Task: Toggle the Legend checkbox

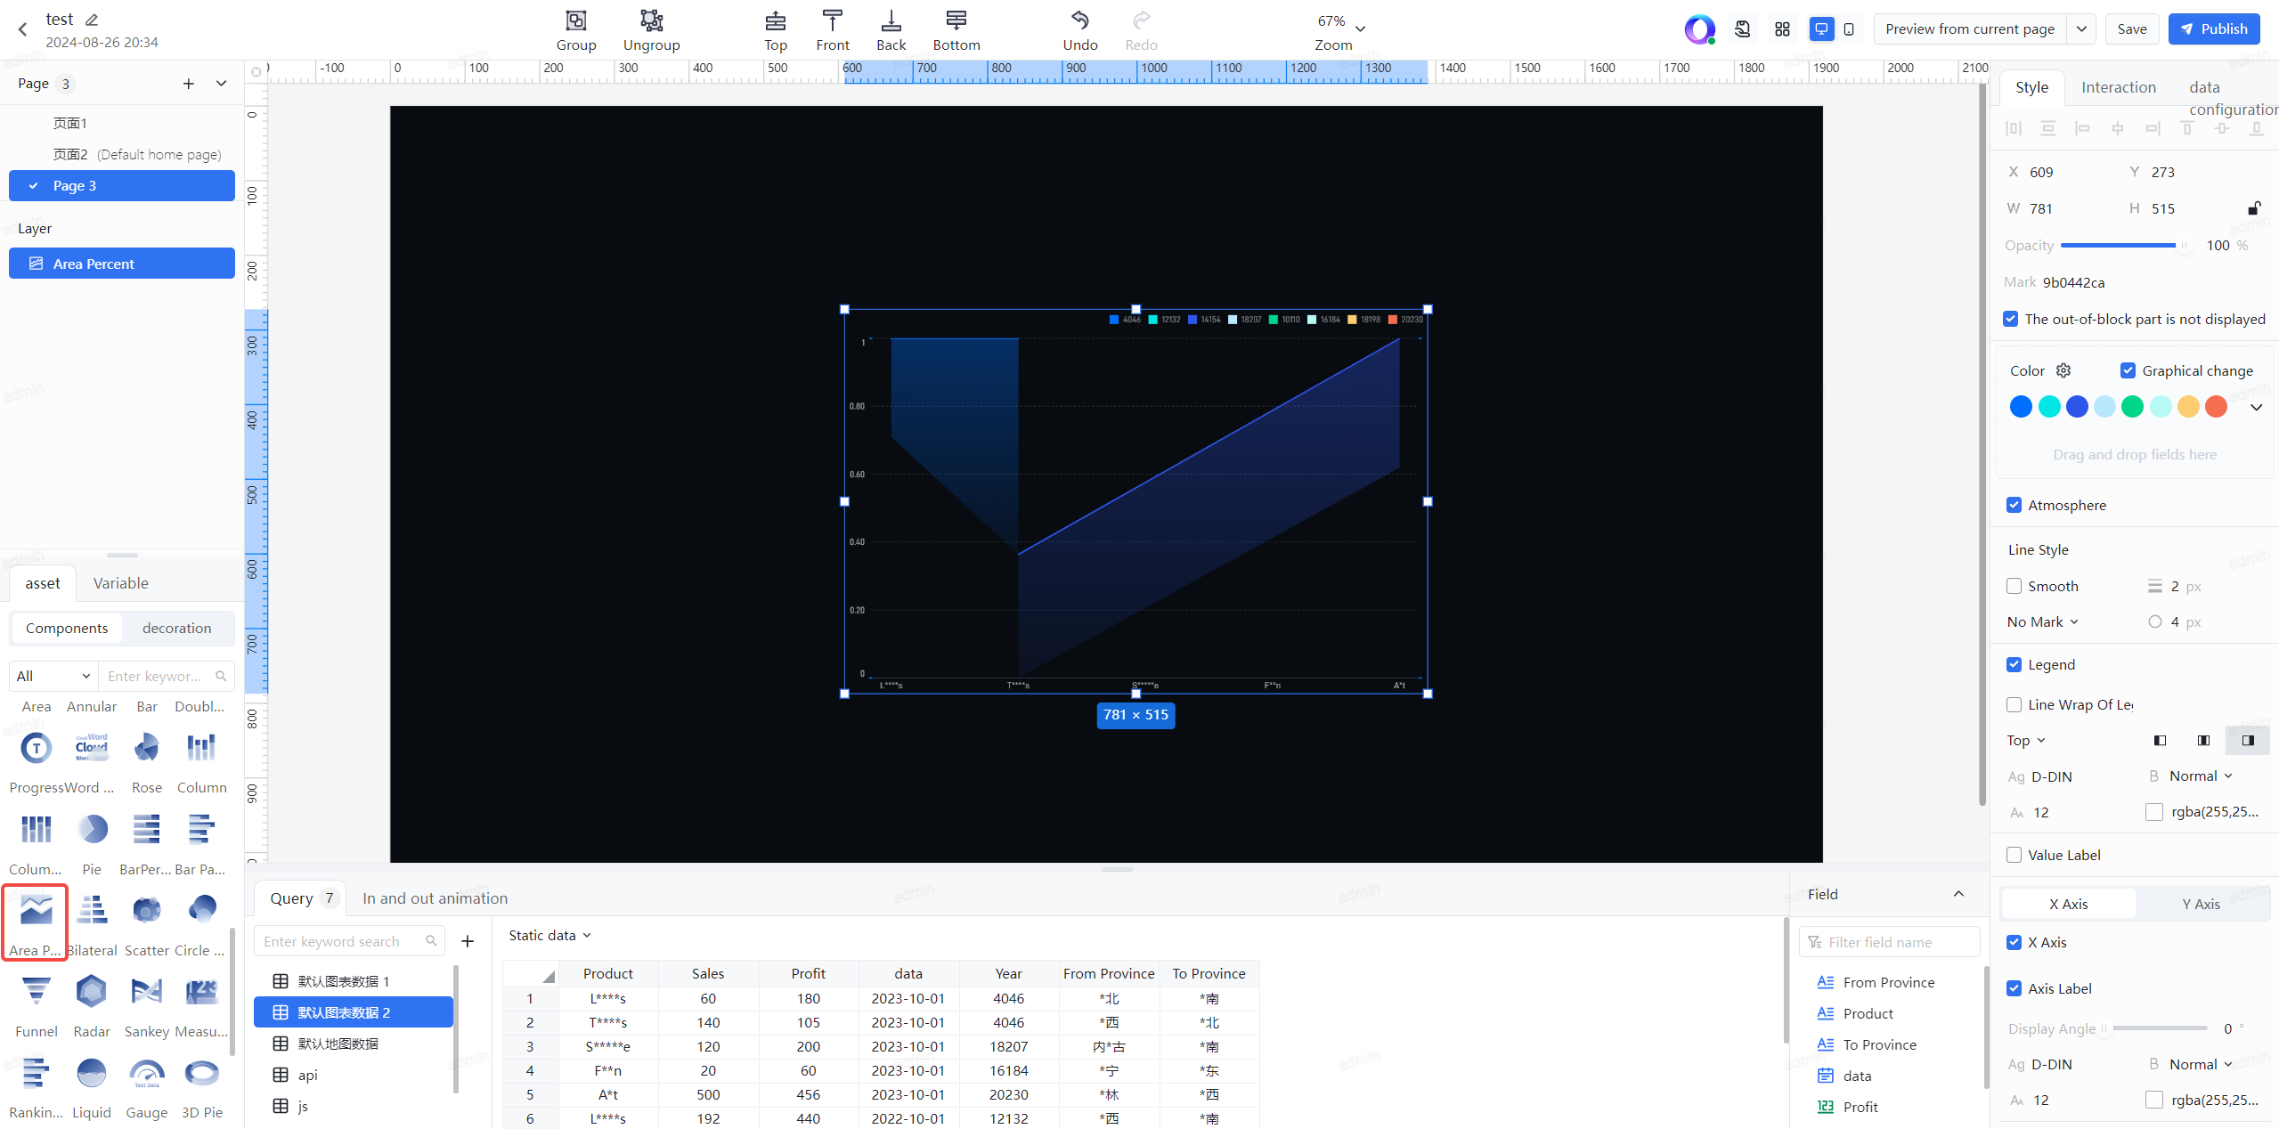Action: click(x=2014, y=664)
